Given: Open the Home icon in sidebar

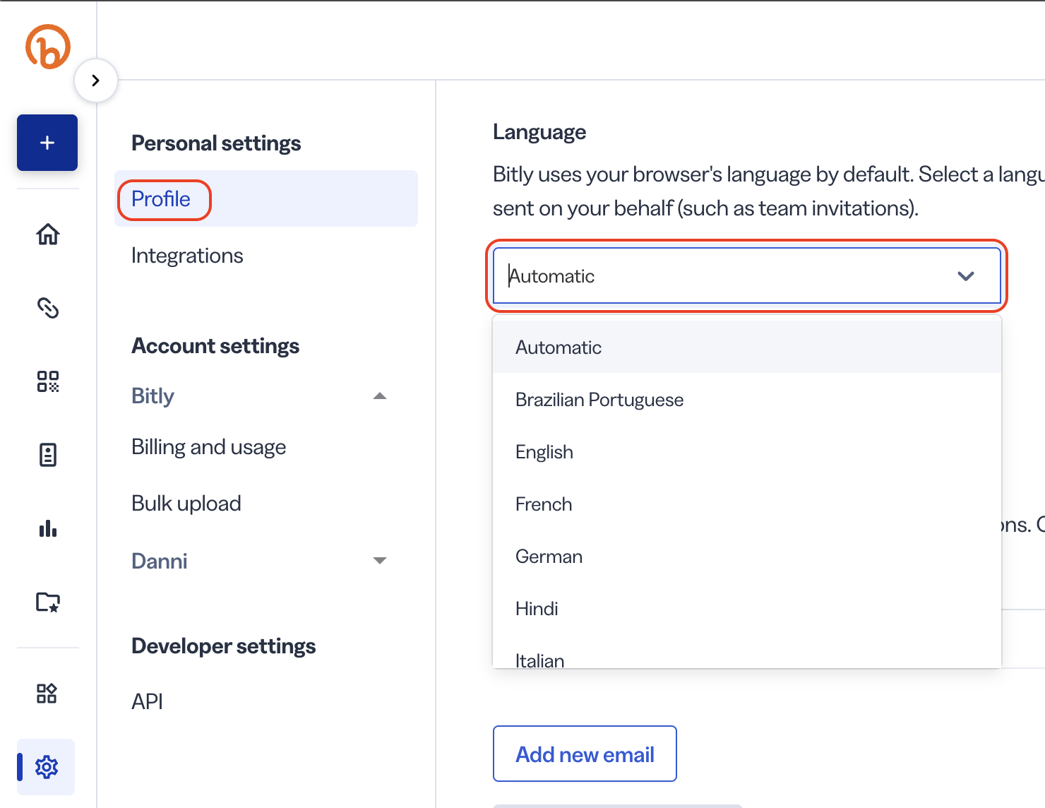Looking at the screenshot, I should (x=48, y=234).
